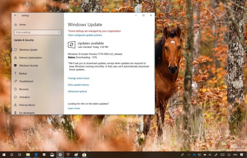This screenshot has height=158, width=247.
Task: Open Windows Security page
Action: click(28, 66)
